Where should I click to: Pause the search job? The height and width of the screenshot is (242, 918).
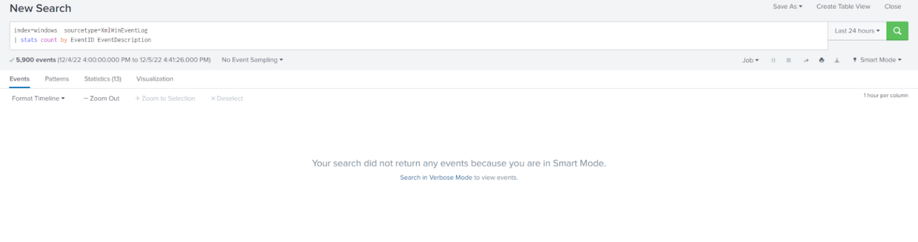point(773,60)
